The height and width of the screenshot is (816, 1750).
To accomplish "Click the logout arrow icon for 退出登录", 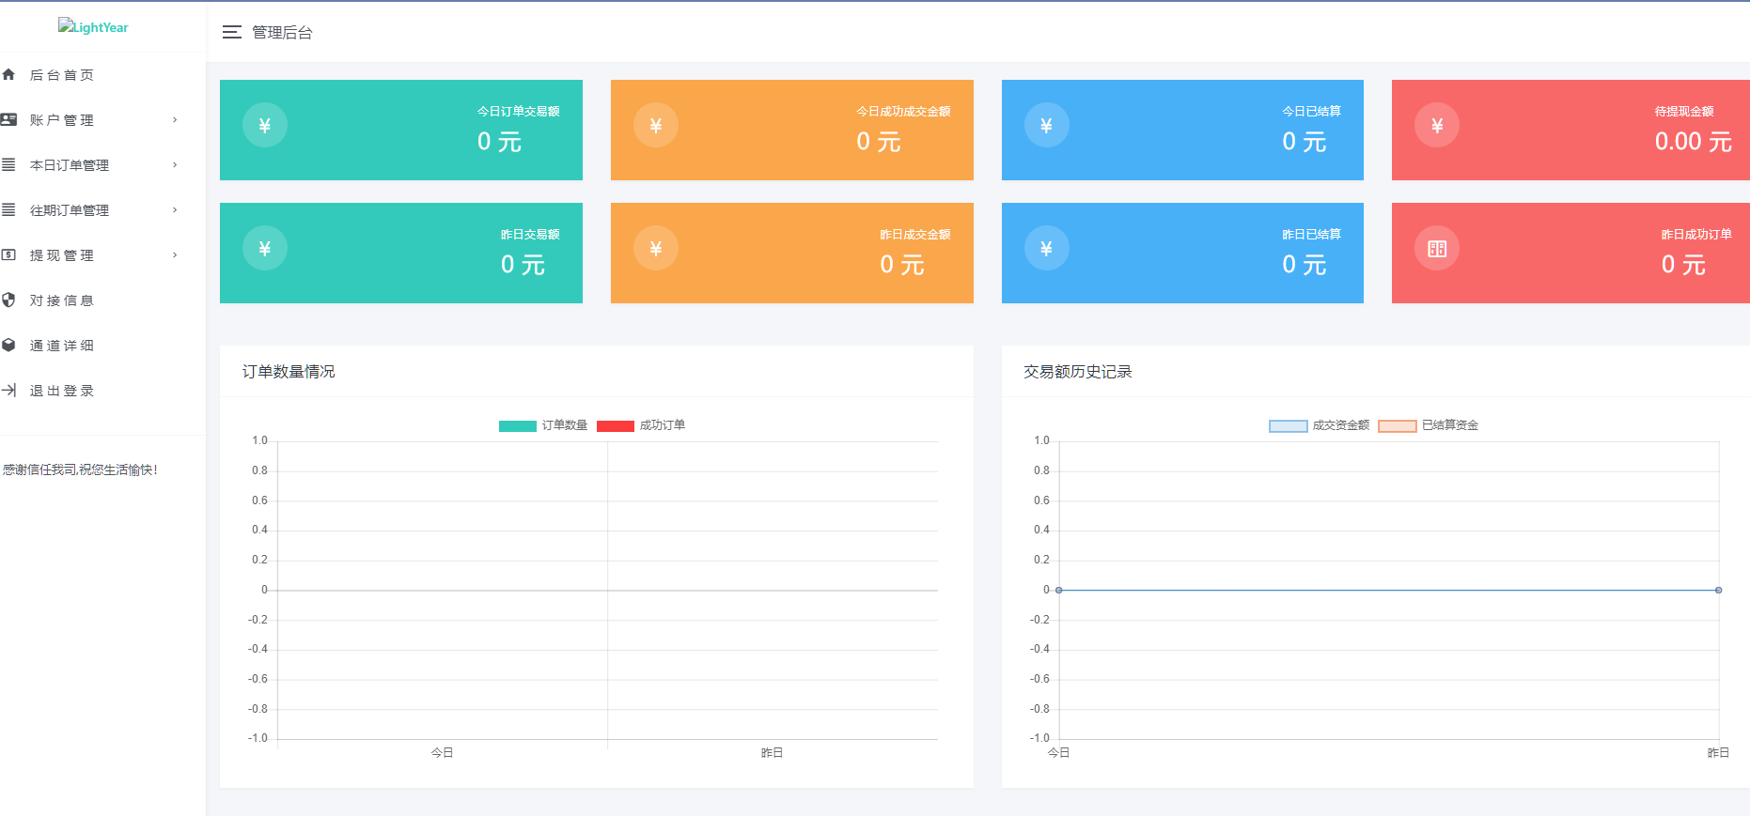I will tap(9, 390).
